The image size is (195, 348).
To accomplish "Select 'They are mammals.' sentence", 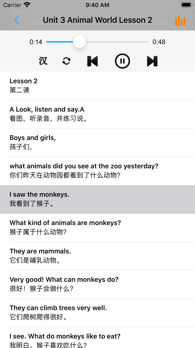I will [97, 256].
